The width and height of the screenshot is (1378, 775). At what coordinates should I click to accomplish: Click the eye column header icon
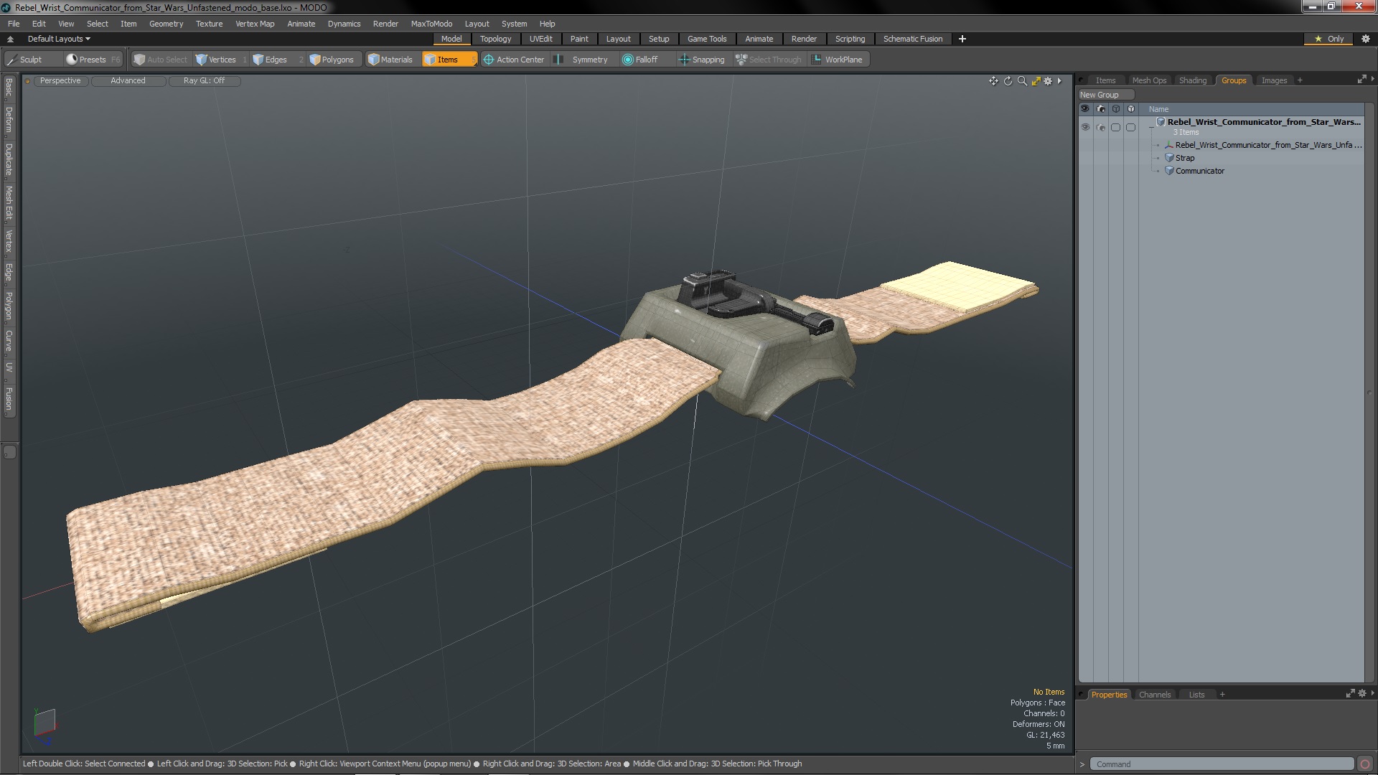(1085, 109)
